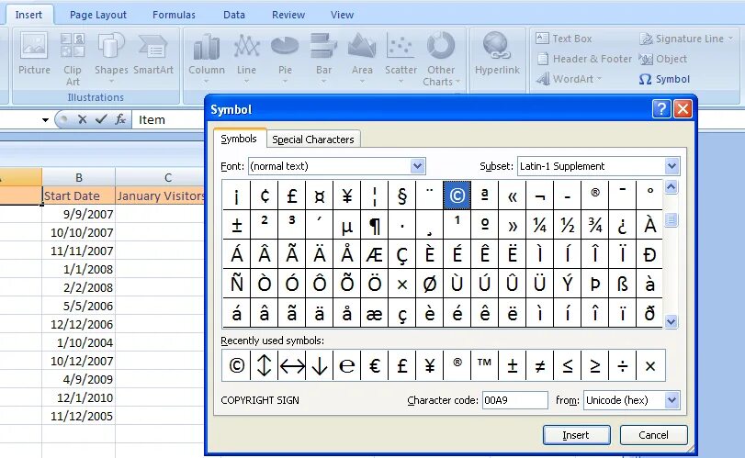Screen dimensions: 745x458
Task: Open Other Charts menu
Action: [x=441, y=59]
